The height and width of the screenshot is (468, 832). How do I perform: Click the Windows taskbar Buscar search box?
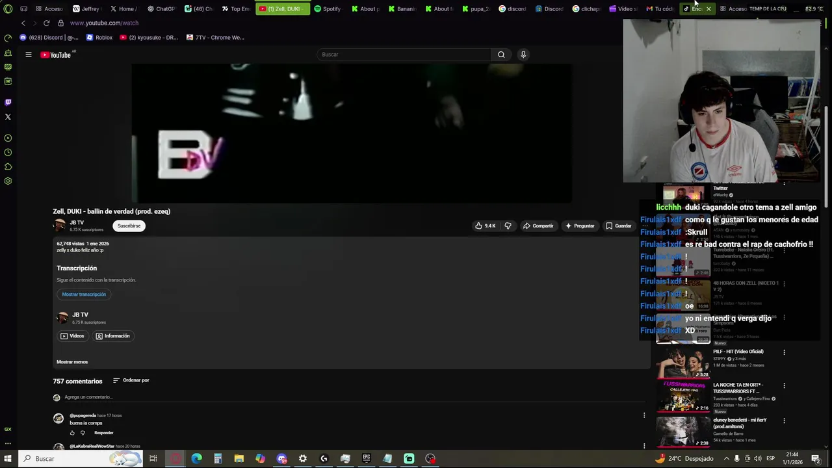tap(81, 459)
